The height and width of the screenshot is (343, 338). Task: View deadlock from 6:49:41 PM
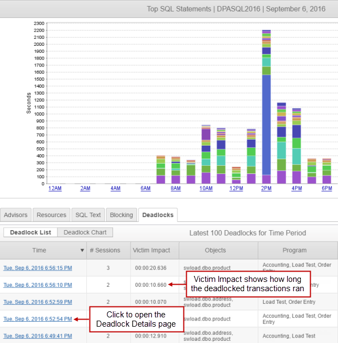[x=38, y=336]
